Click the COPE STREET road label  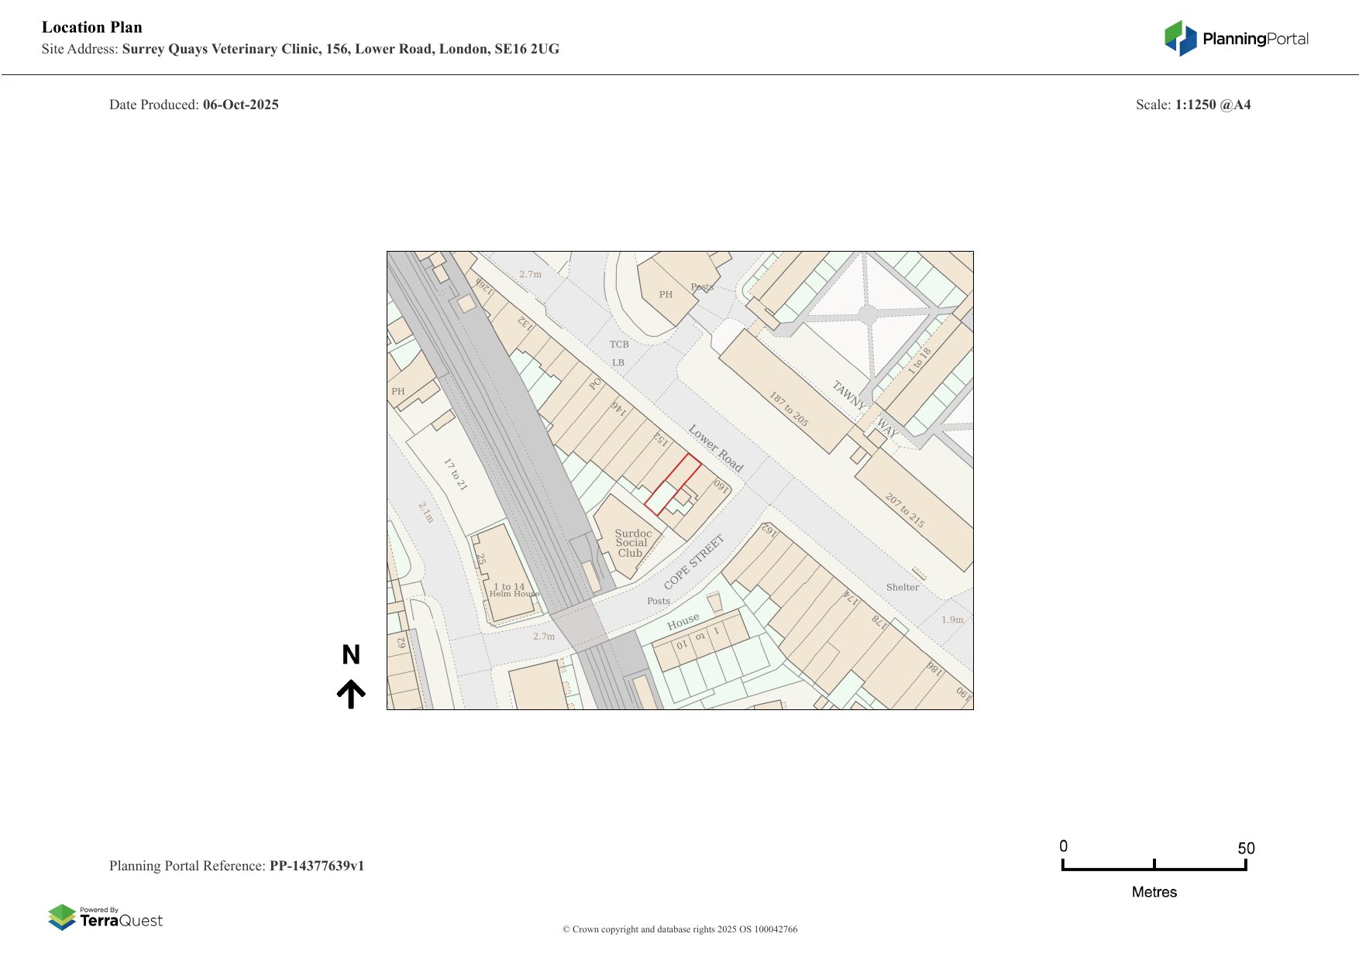[x=693, y=562]
